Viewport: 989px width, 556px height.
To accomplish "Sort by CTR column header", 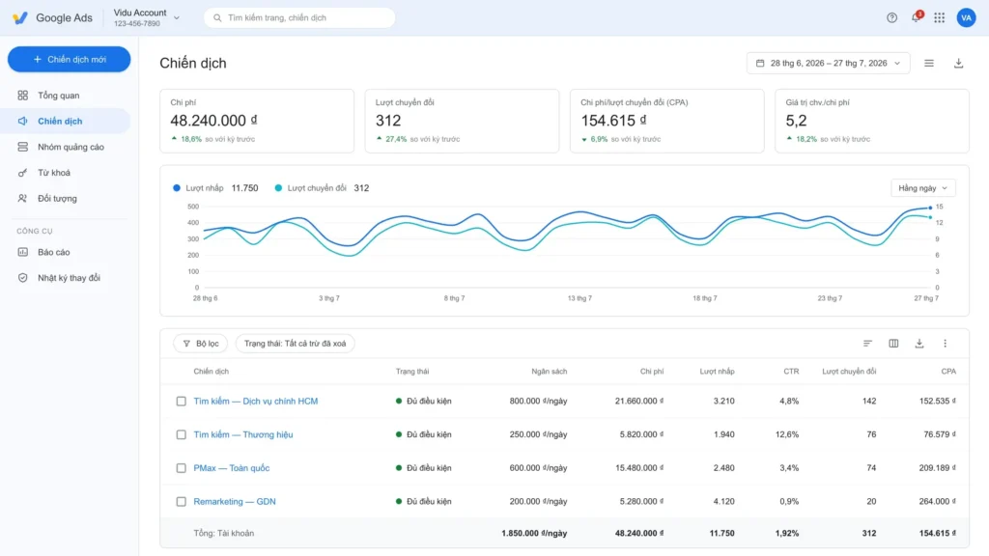I will click(791, 372).
